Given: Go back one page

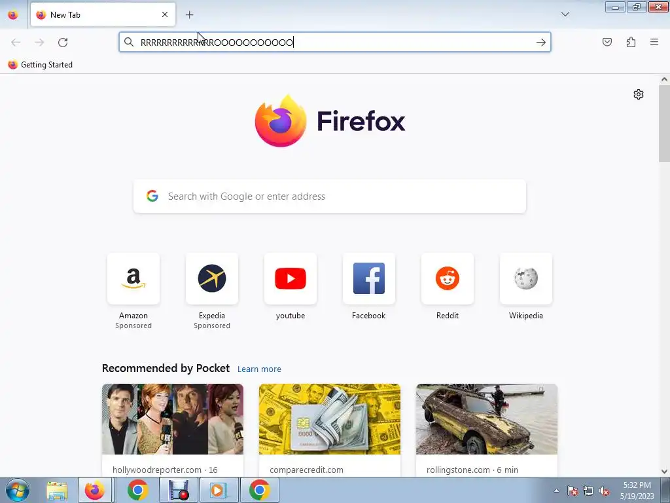Looking at the screenshot, I should coord(16,43).
